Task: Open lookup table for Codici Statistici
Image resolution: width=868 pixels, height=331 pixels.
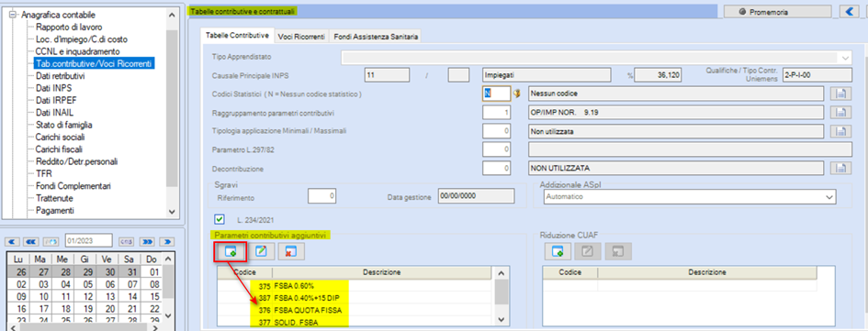Action: tap(840, 94)
